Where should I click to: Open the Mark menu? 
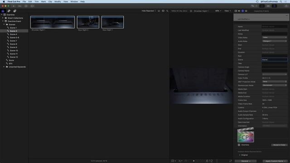43,1
